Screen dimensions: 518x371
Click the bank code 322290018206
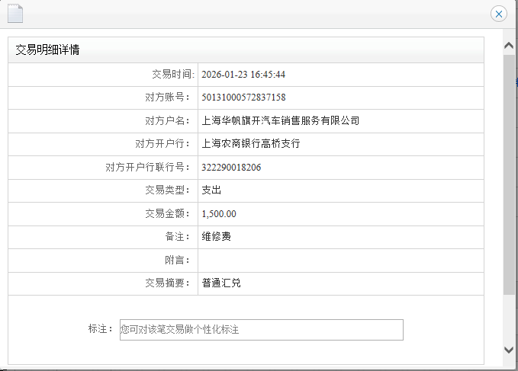(231, 168)
